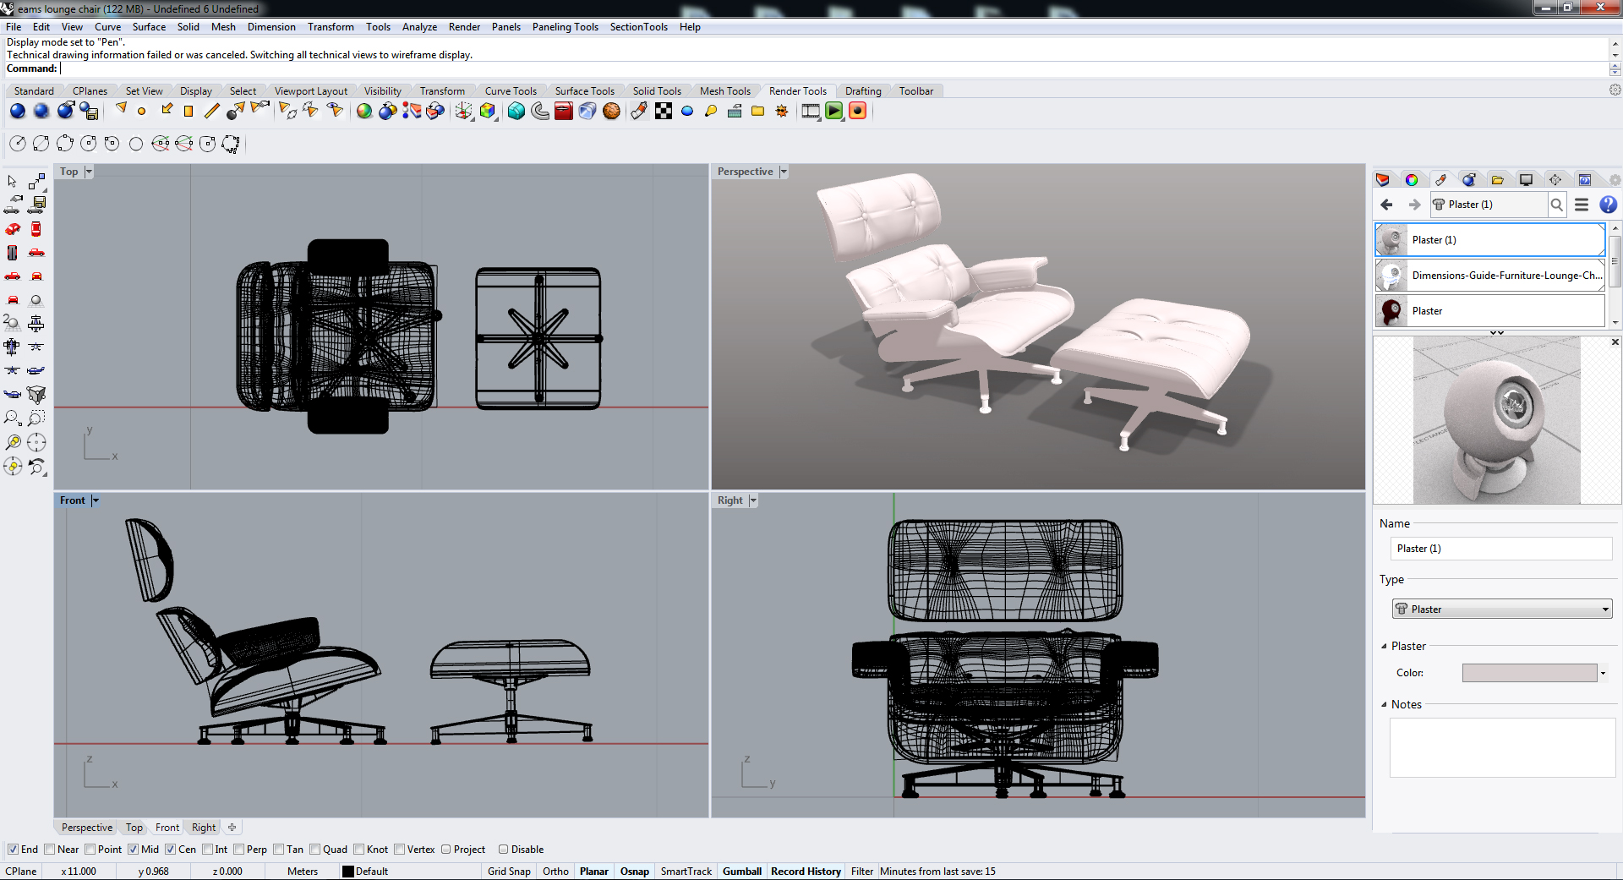Screen dimensions: 1623x880
Task: Toggle Record History in status bar
Action: 806,872
